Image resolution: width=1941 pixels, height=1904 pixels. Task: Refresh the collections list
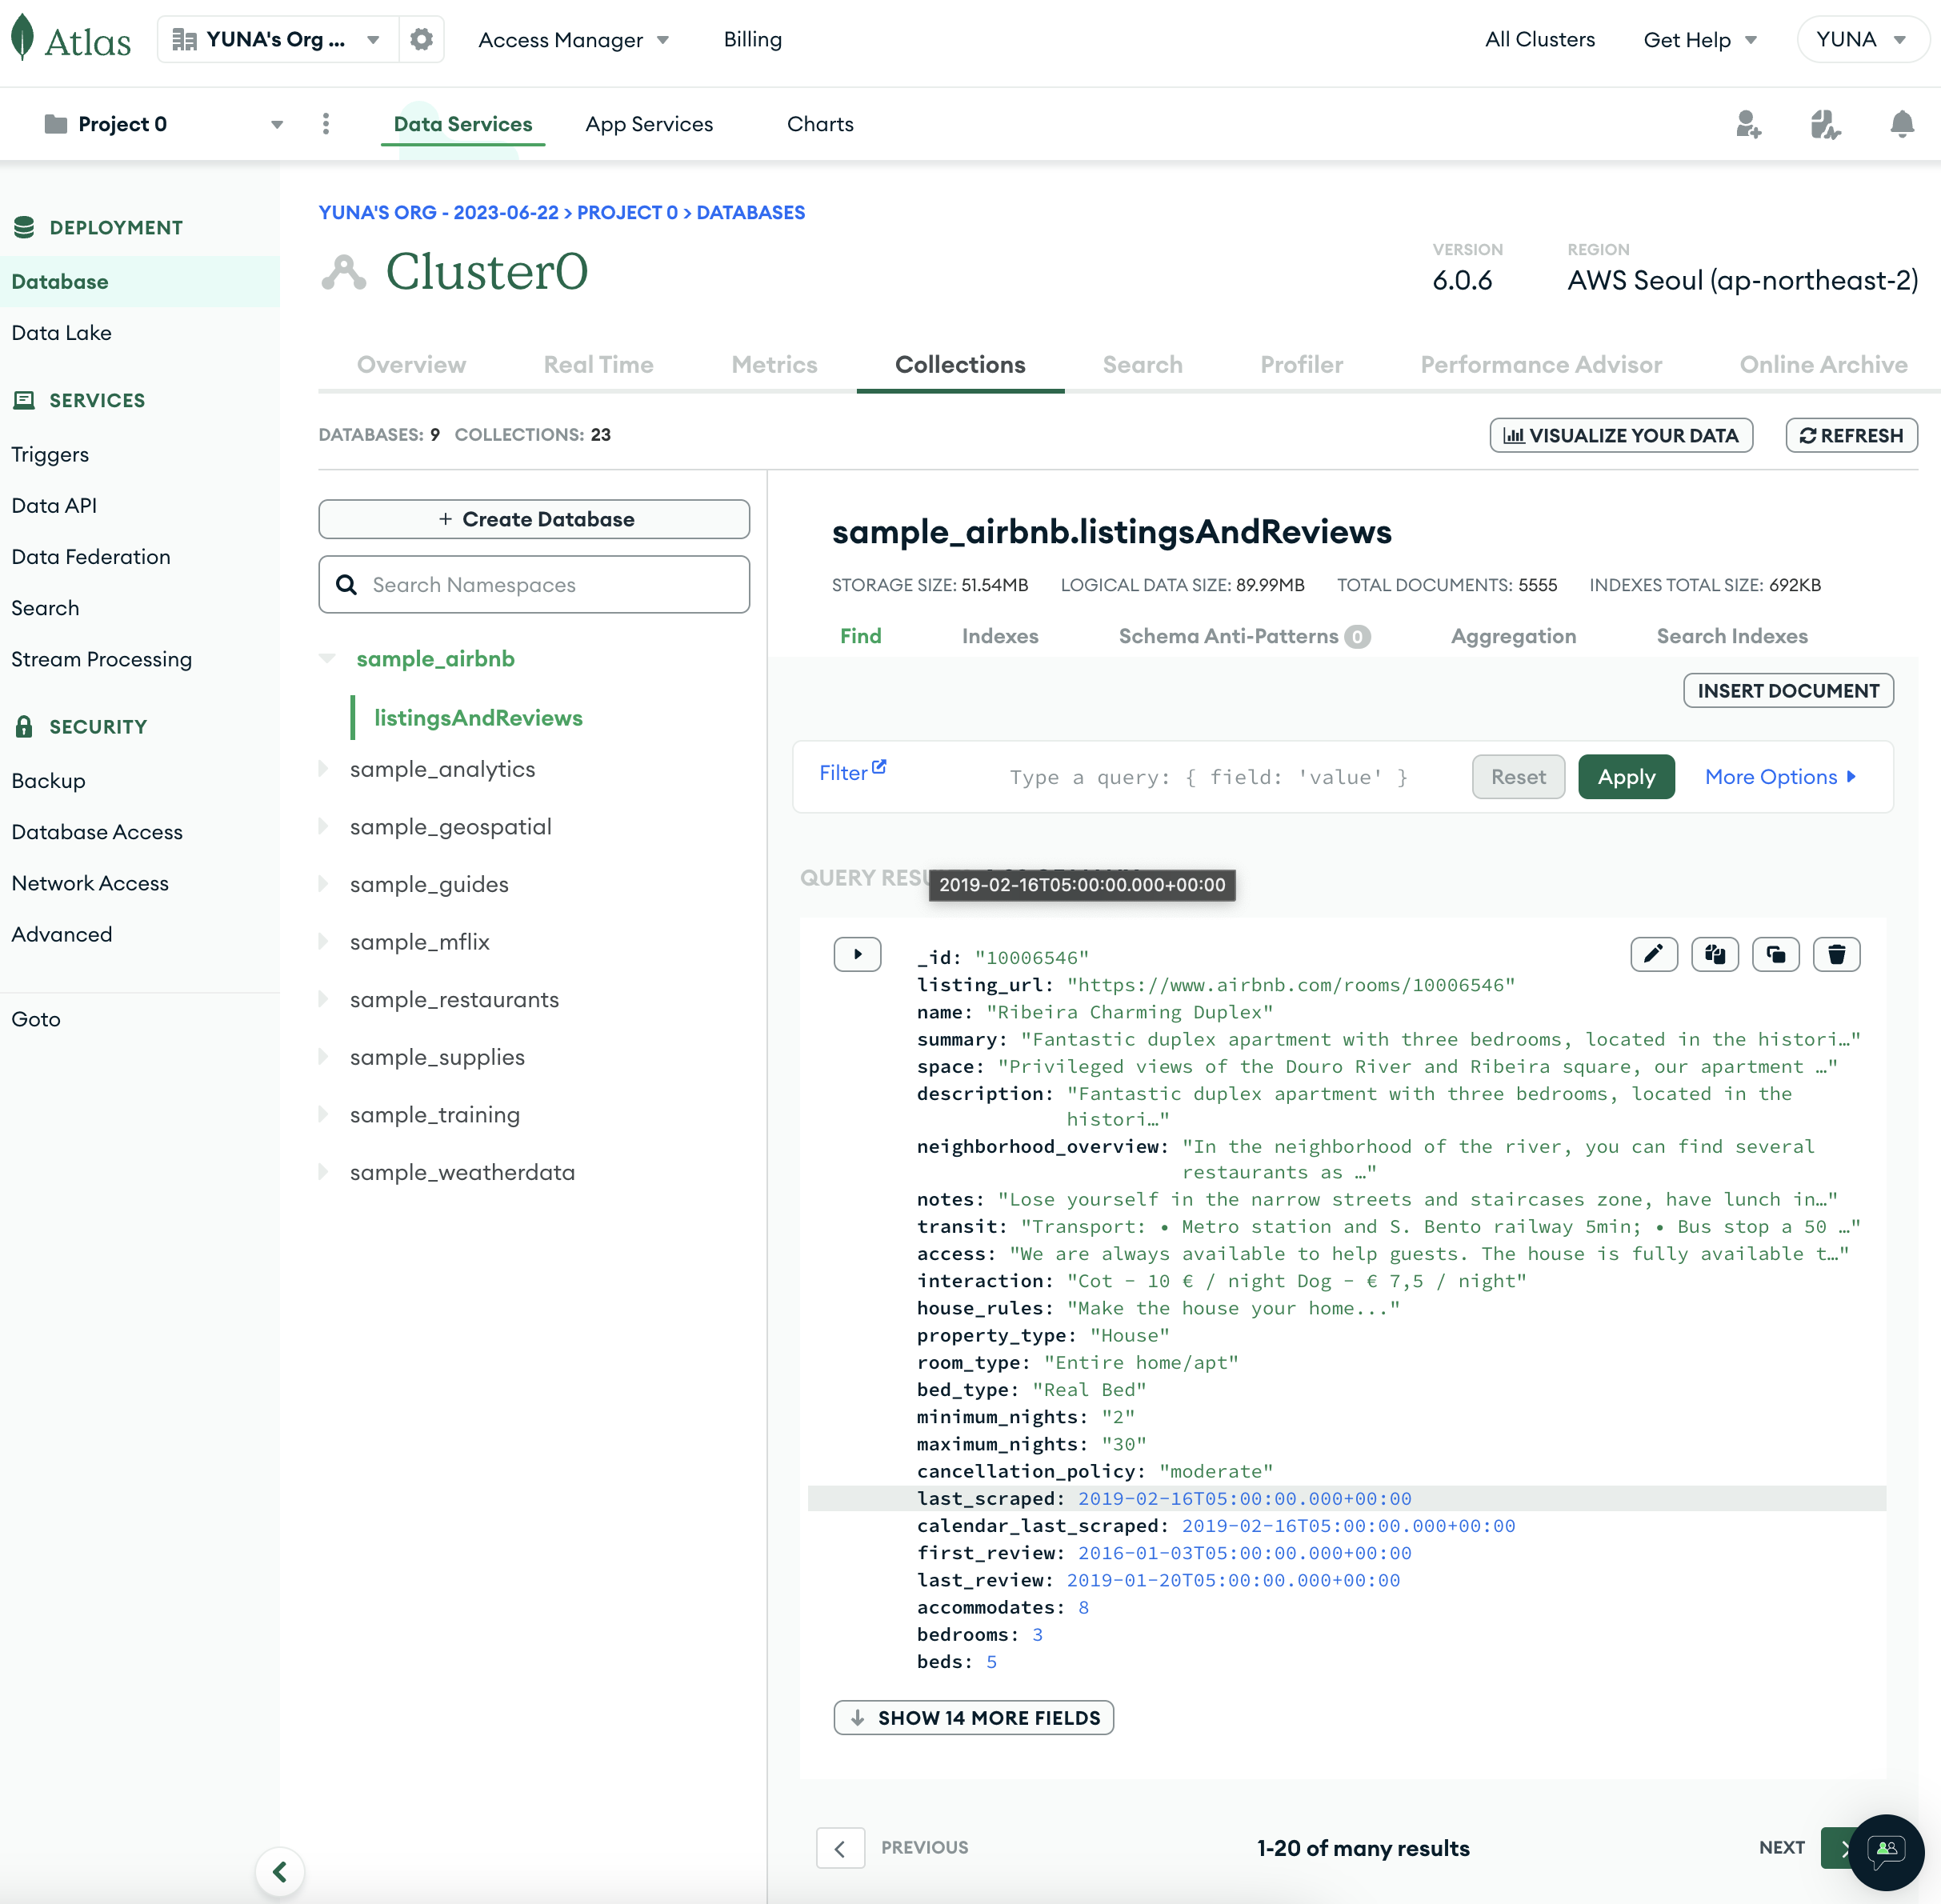[1851, 435]
